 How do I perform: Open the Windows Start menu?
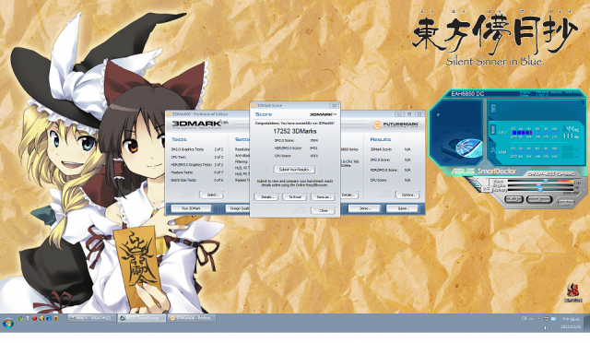pyautogui.click(x=8, y=323)
